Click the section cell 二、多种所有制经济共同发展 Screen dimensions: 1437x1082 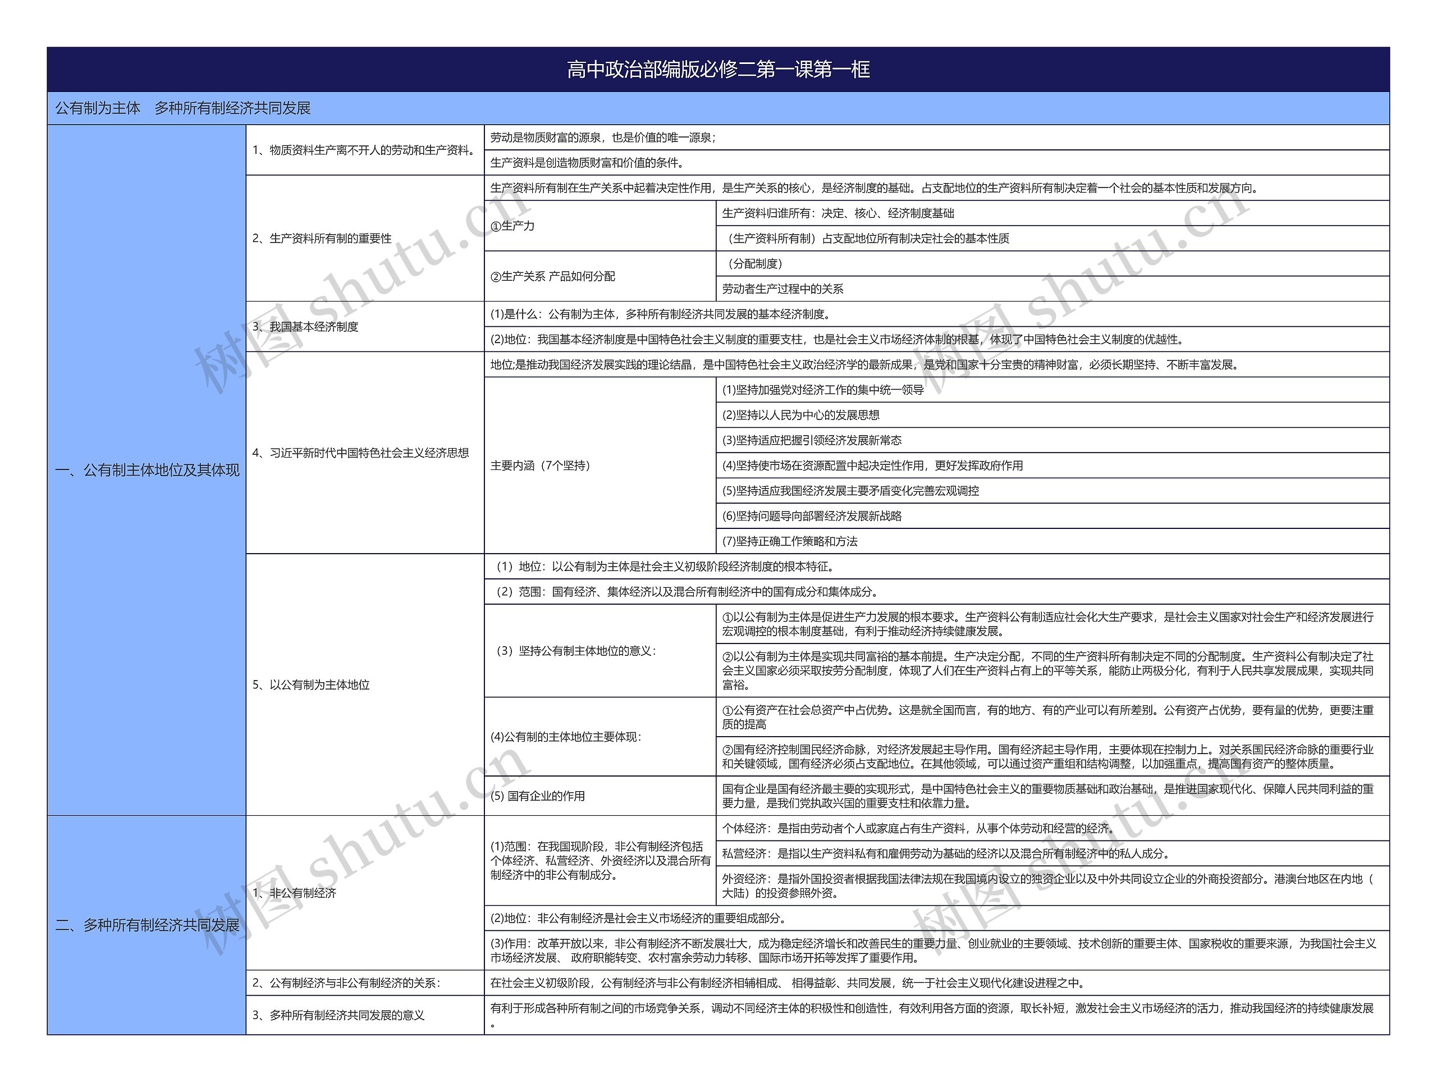point(147,925)
